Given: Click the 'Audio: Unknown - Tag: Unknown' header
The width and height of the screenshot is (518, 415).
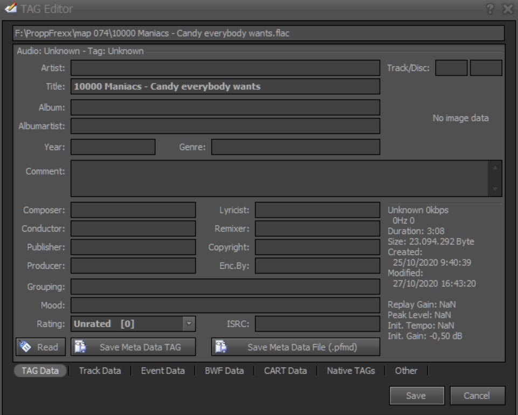Looking at the screenshot, I should [80, 51].
